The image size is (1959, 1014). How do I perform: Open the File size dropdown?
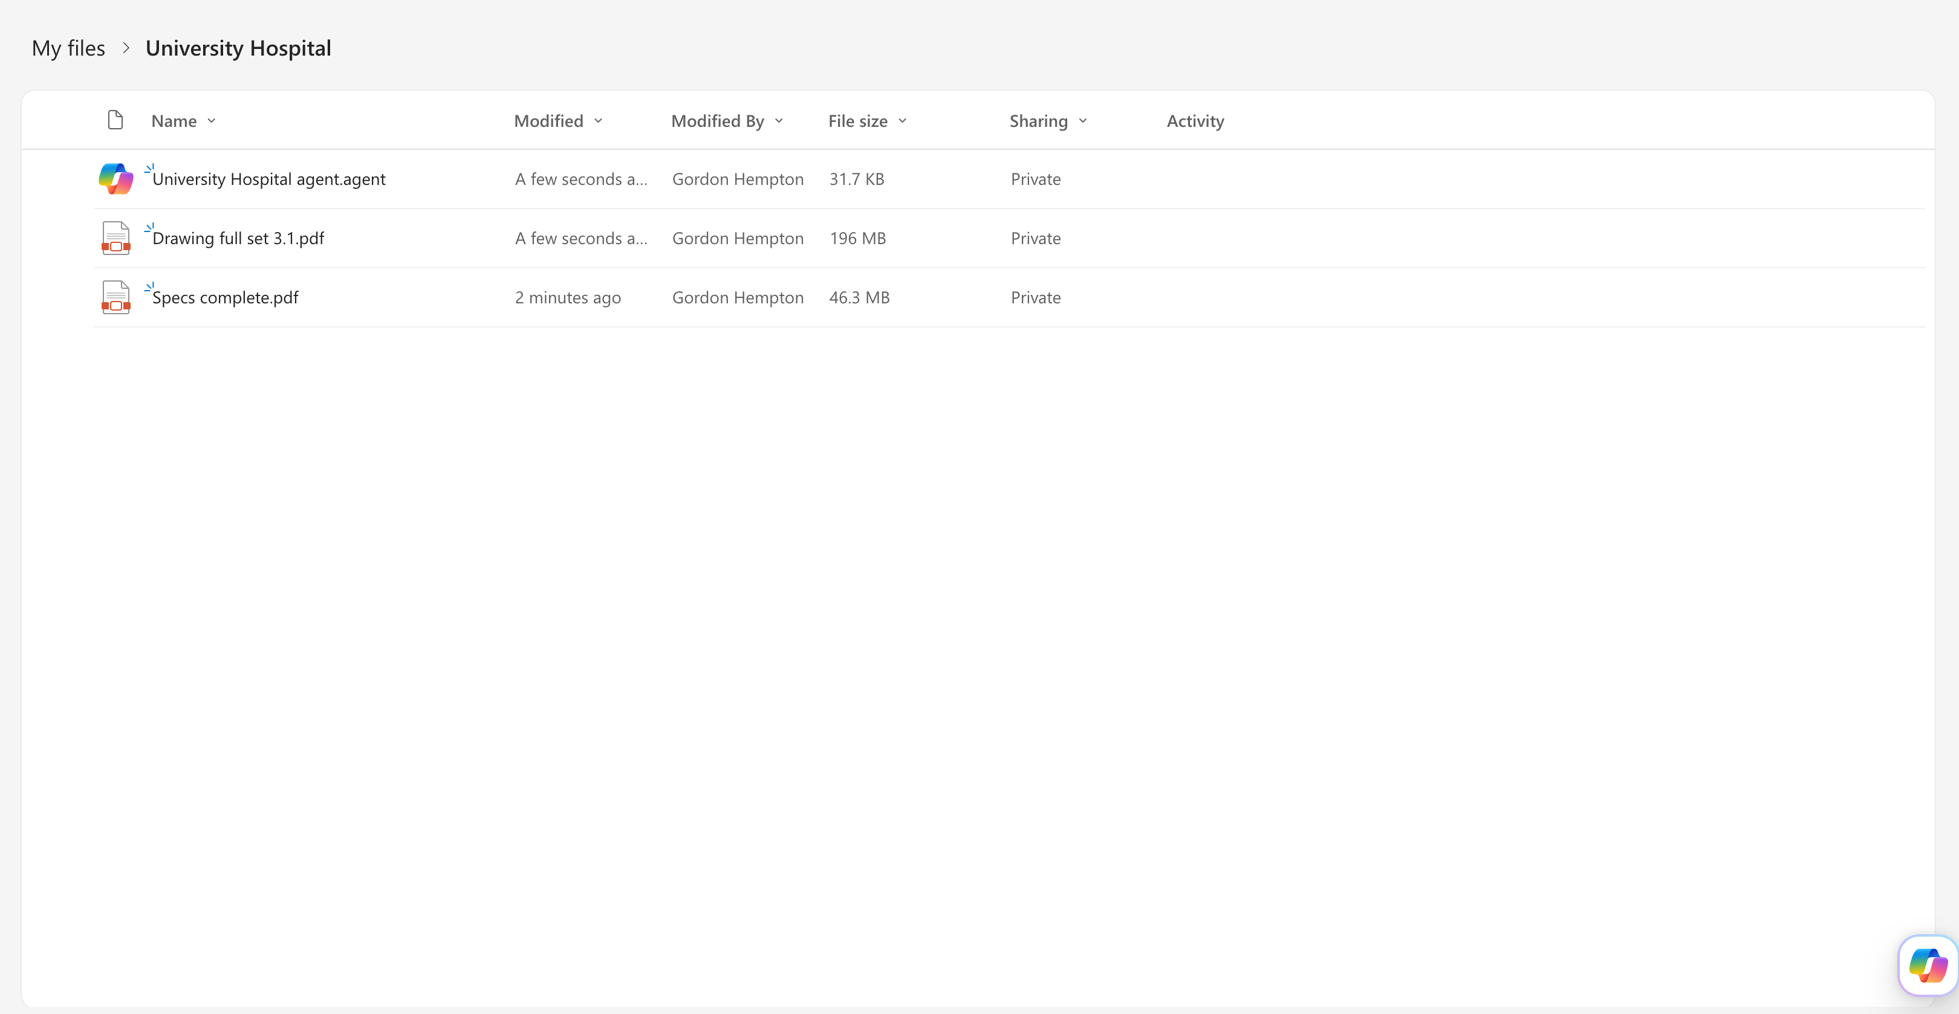[902, 121]
